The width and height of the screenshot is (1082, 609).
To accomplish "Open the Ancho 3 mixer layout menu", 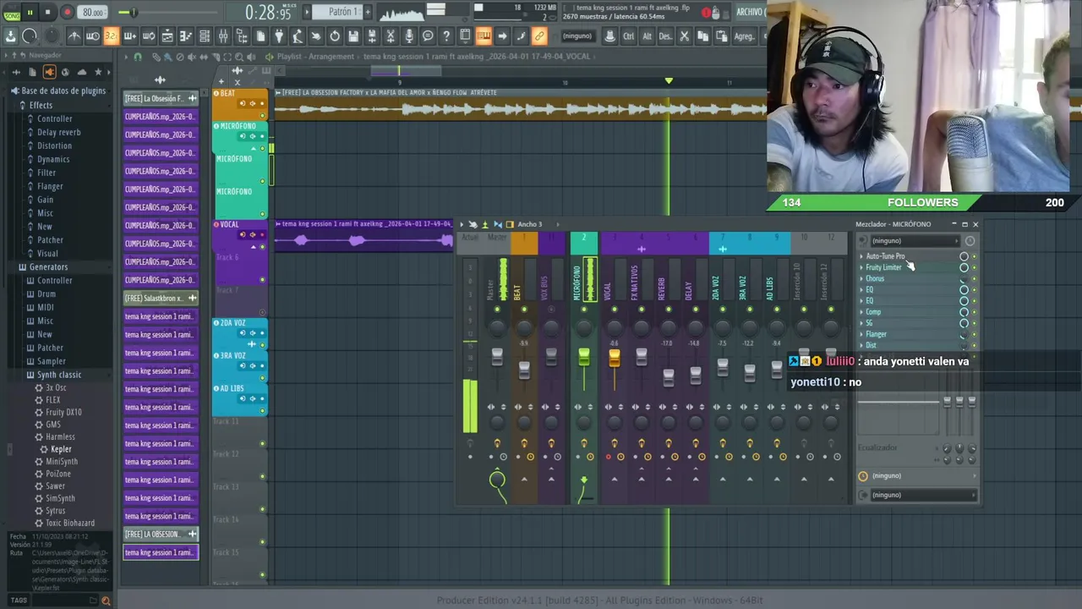I will tap(530, 224).
